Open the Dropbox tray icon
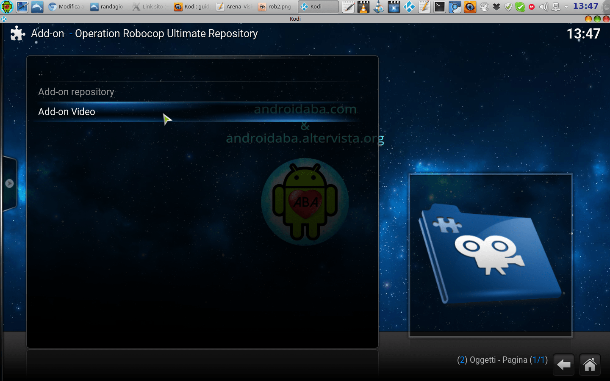This screenshot has width=610, height=381. 496,7
